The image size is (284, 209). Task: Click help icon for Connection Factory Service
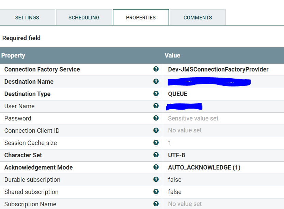tap(156, 69)
